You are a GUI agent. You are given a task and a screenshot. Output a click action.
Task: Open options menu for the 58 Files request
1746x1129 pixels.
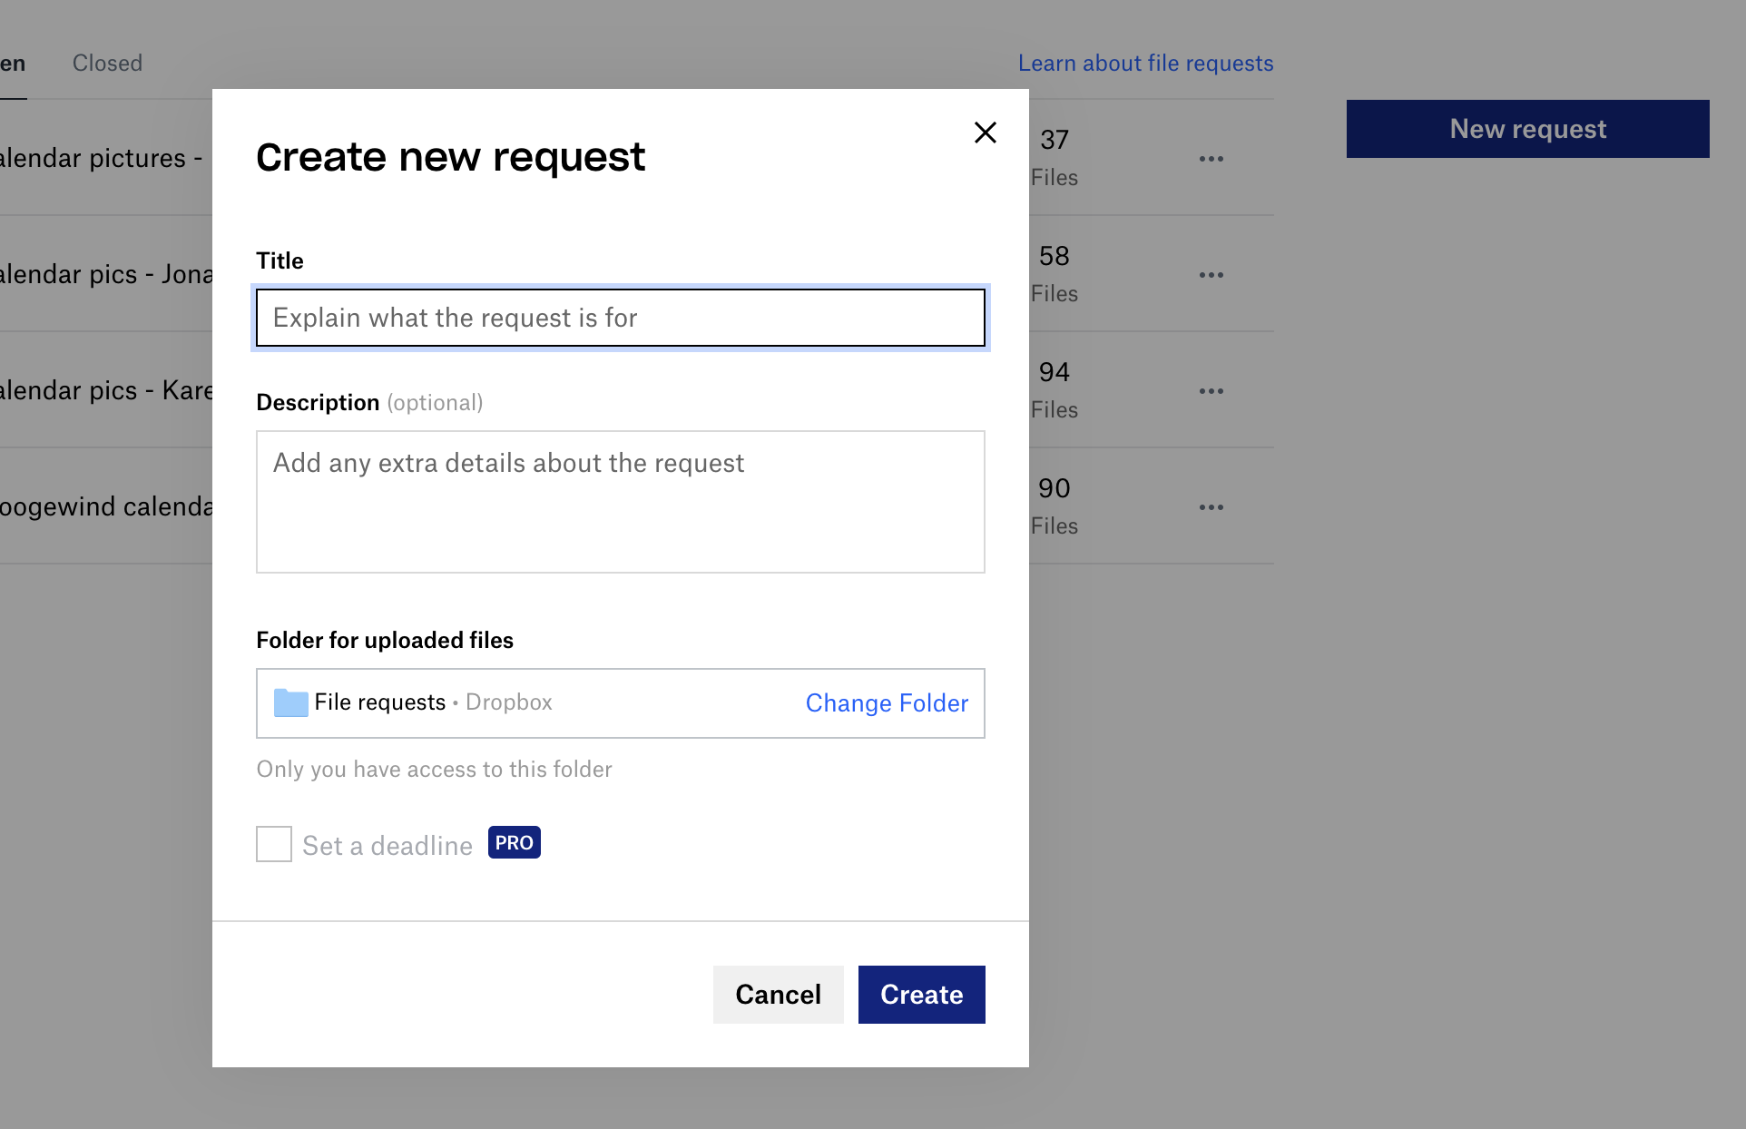pos(1212,274)
